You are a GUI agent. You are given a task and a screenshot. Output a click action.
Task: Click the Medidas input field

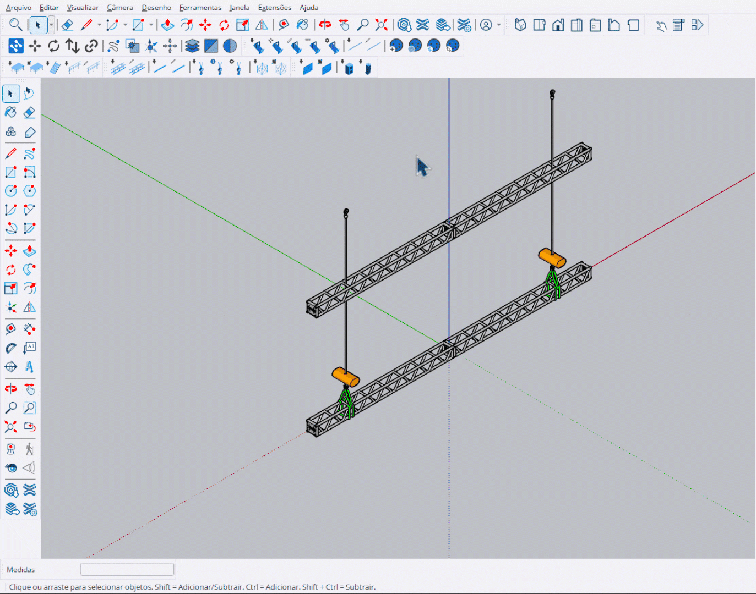click(x=127, y=569)
